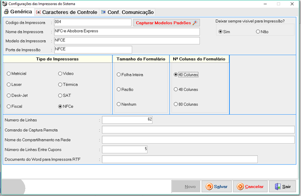Choose the Matricial printer type
Image resolution: width=301 pixels, height=196 pixels.
pos(16,74)
